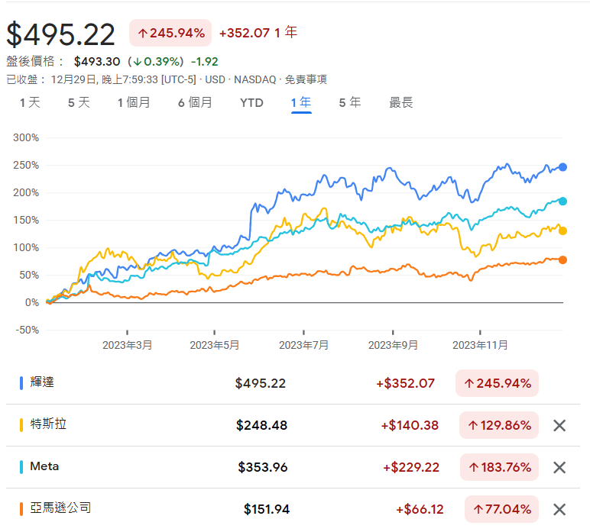
Task: Select the 6 個月 time range
Action: point(196,102)
